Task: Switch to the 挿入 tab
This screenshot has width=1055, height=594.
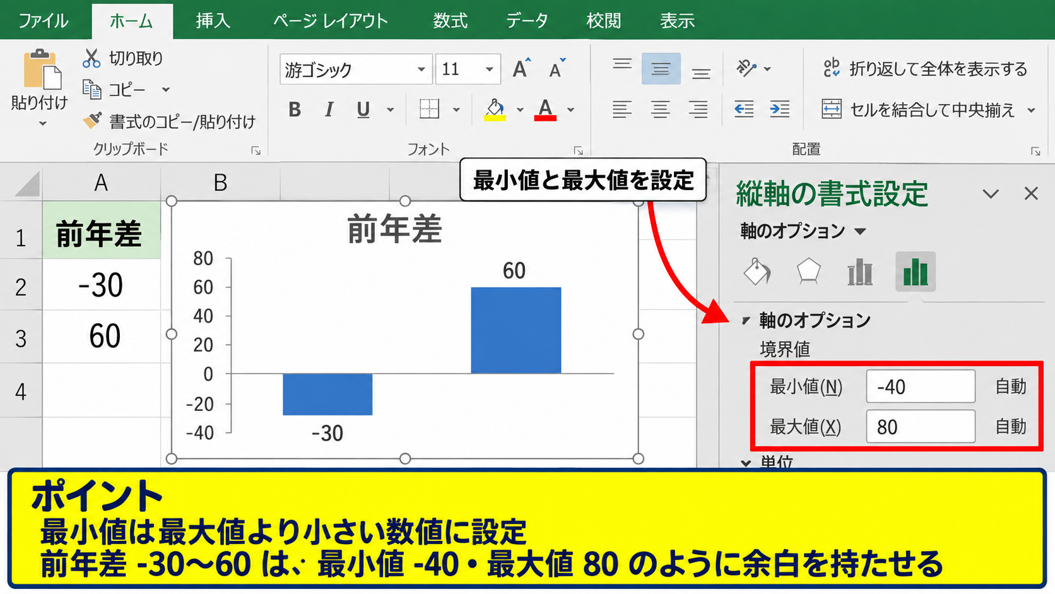Action: point(213,21)
